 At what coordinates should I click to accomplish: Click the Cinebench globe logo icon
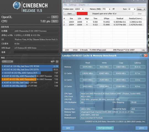coord(17,5)
